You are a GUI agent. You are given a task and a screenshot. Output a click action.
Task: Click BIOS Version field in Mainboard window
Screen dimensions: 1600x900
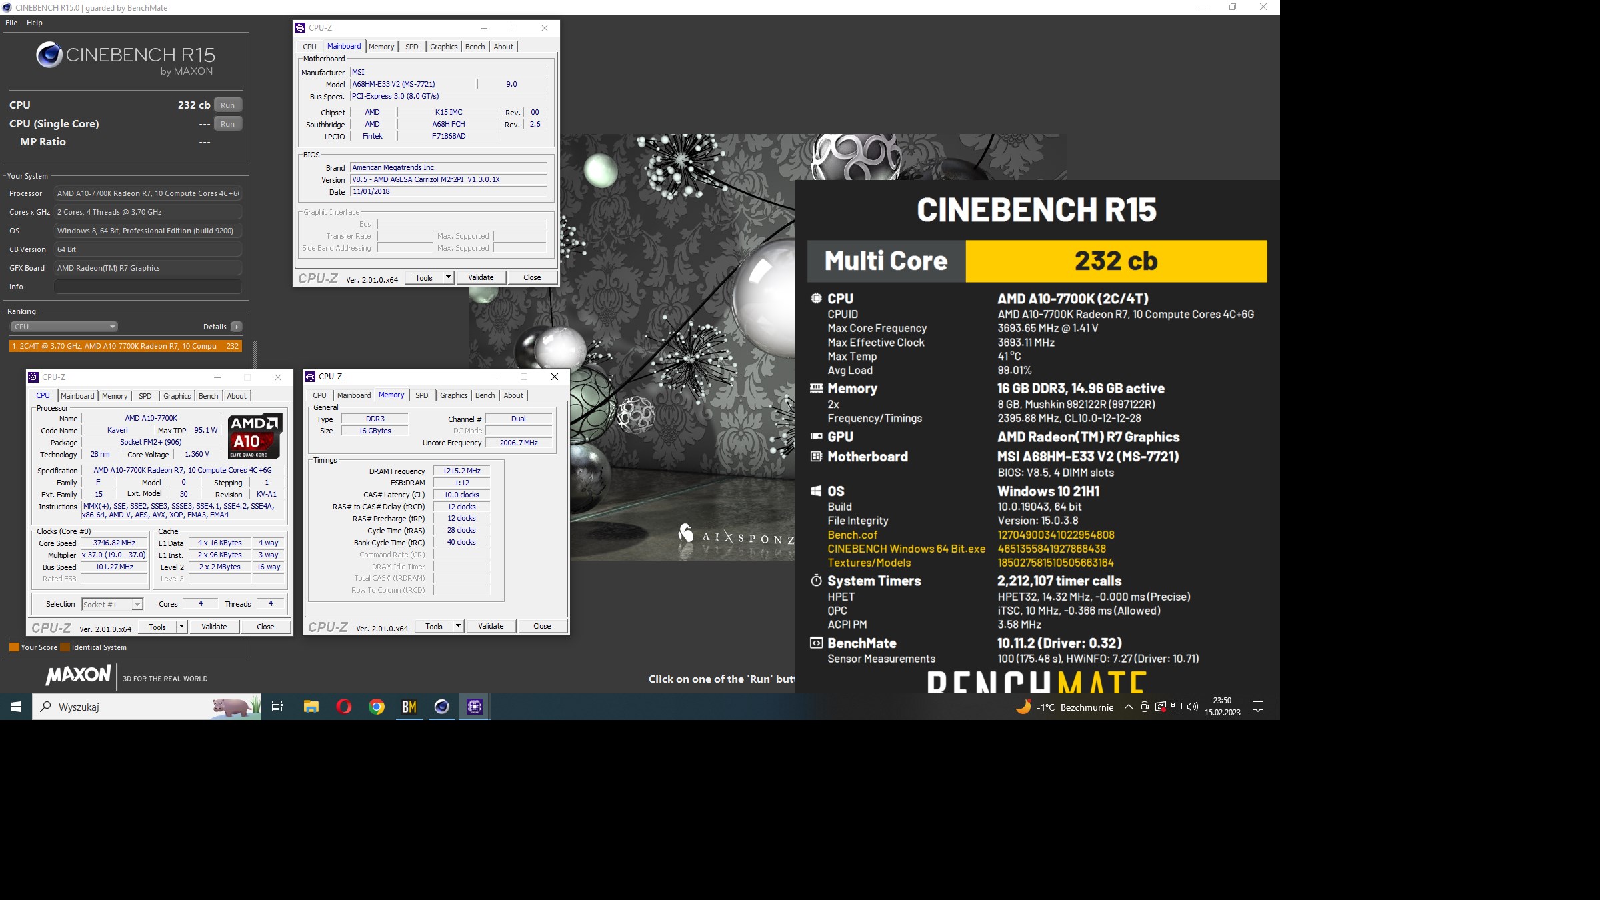[448, 179]
